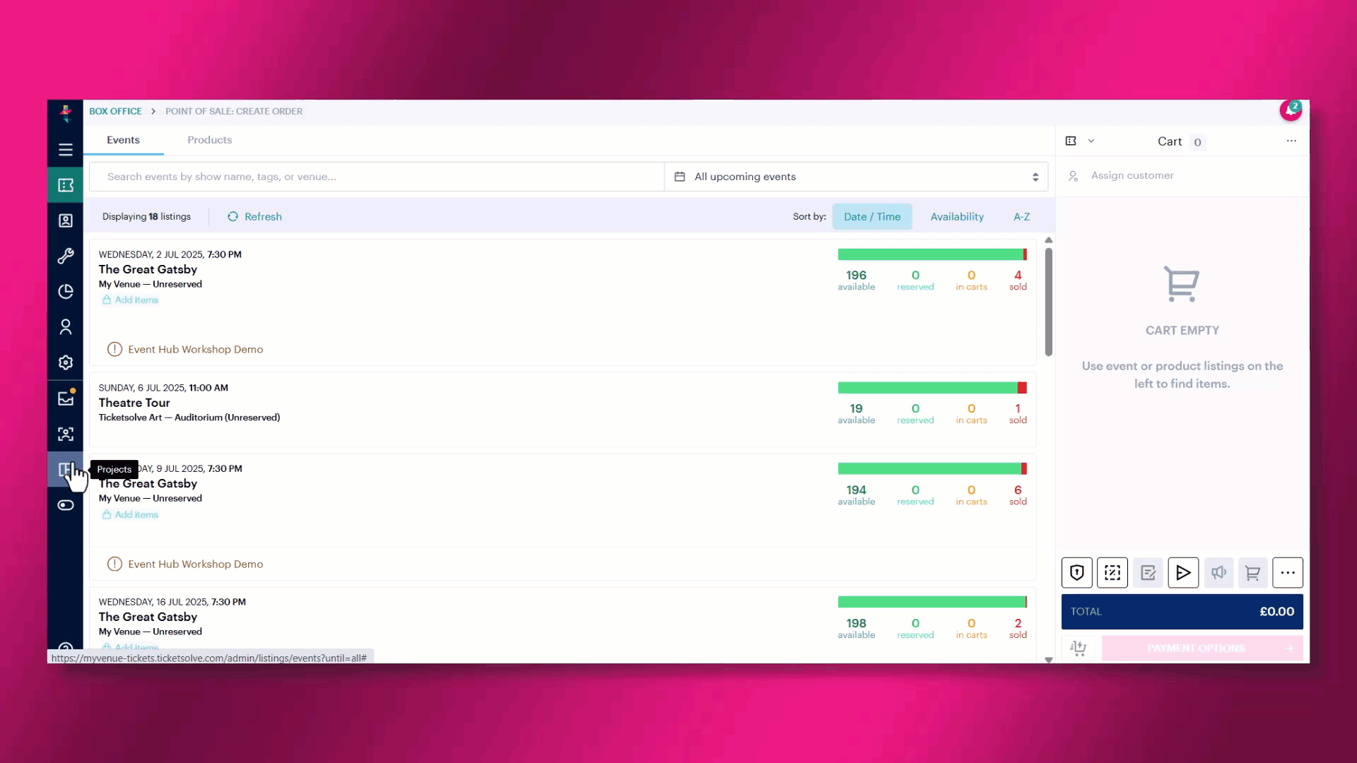Click Assign customer in the cart panel

(x=1132, y=175)
